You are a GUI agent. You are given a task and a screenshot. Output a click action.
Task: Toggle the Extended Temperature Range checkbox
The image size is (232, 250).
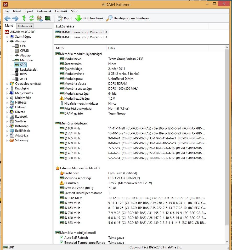tap(61, 242)
